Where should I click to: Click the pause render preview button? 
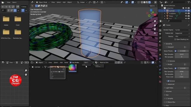click(x=155, y=2)
